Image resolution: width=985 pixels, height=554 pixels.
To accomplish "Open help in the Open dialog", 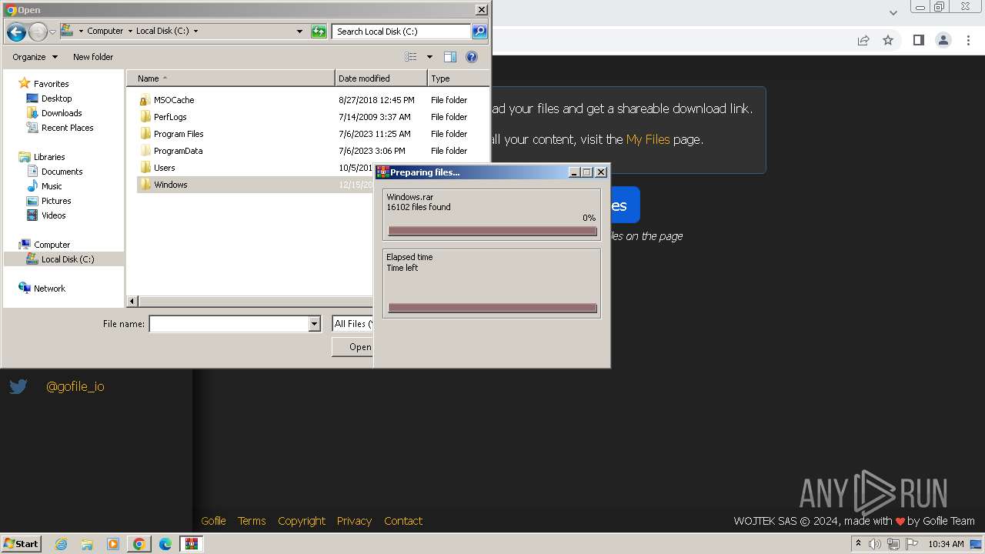I will [472, 57].
